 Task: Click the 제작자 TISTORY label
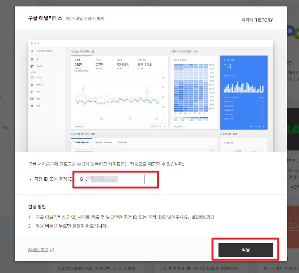pos(257,20)
